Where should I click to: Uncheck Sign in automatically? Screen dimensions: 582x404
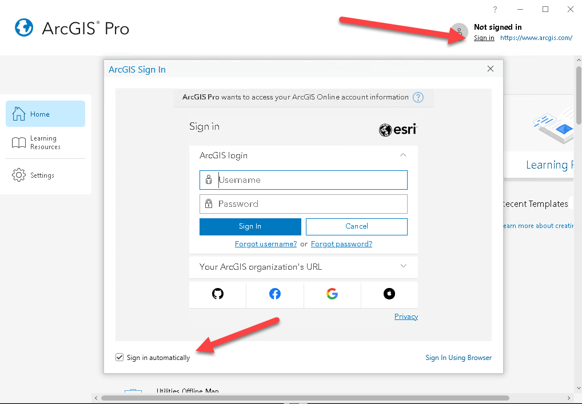[119, 357]
